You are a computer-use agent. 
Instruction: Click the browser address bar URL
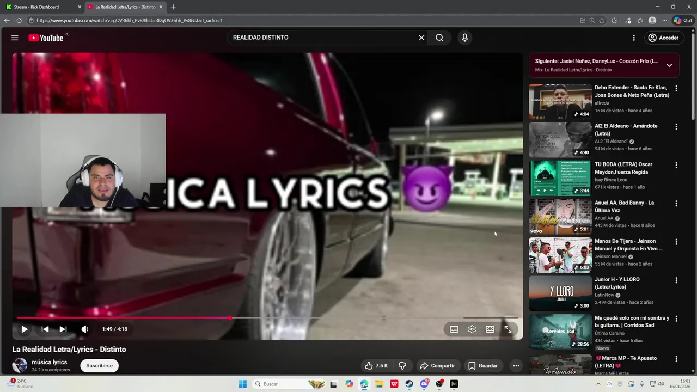(130, 20)
